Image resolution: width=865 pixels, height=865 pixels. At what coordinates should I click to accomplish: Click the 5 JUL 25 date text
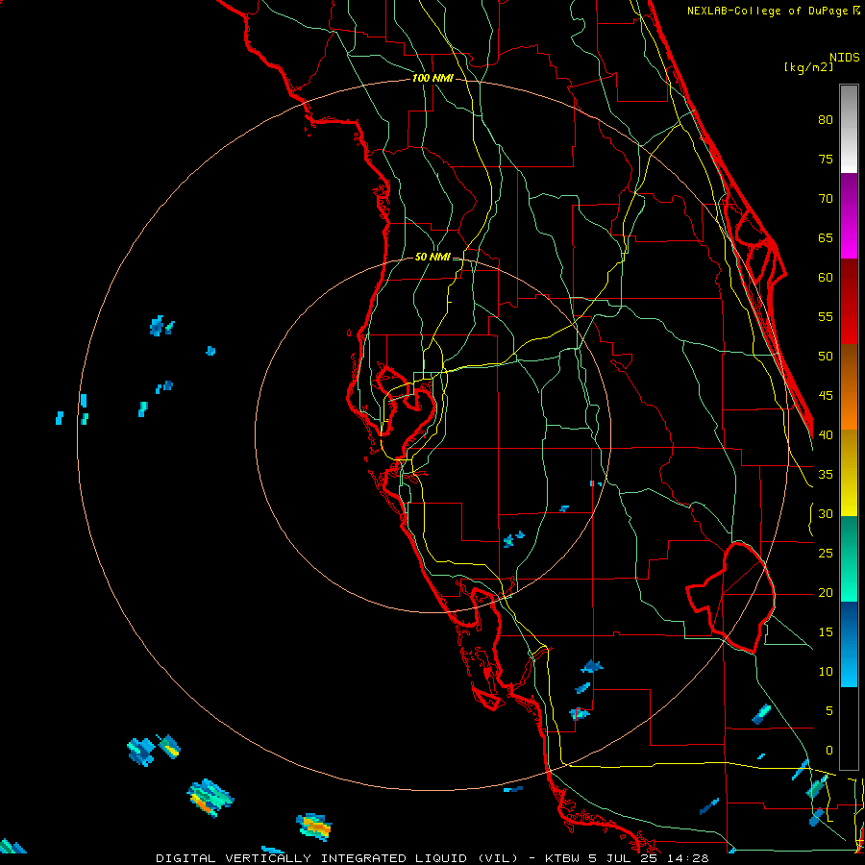(x=626, y=858)
